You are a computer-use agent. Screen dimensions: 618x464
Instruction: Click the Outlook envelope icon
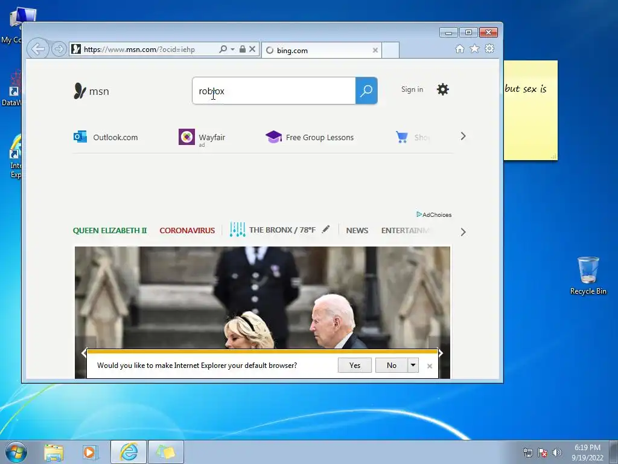click(x=80, y=137)
